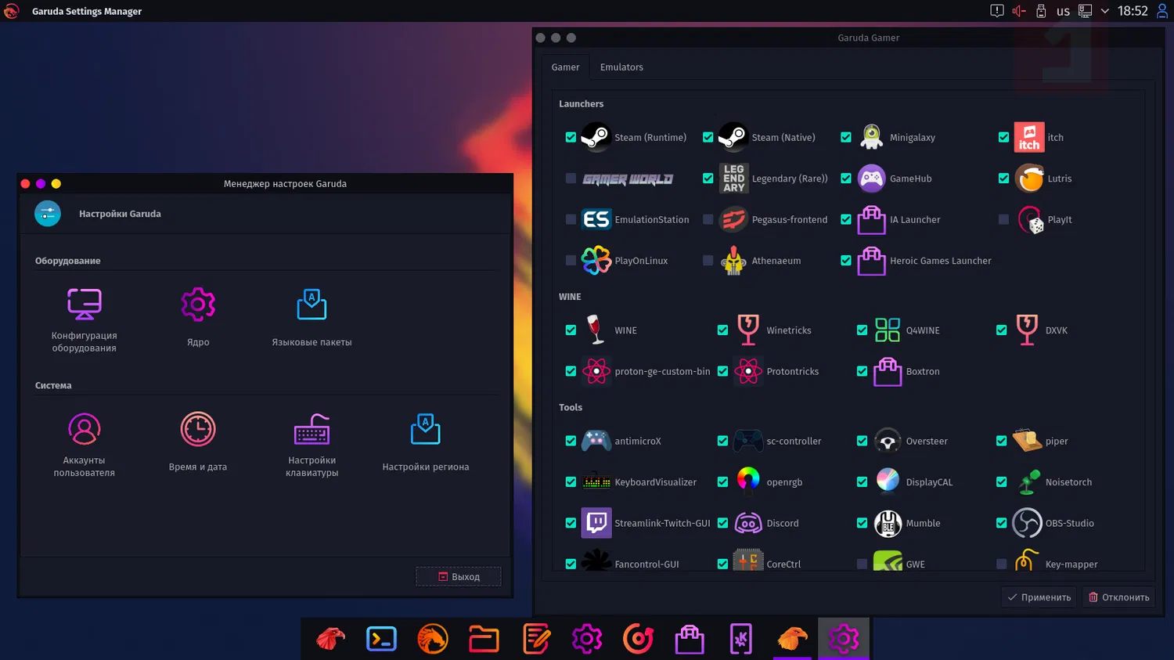Screen dimensions: 1174x660
Task: Click the Q4WINE icon
Action: click(888, 330)
